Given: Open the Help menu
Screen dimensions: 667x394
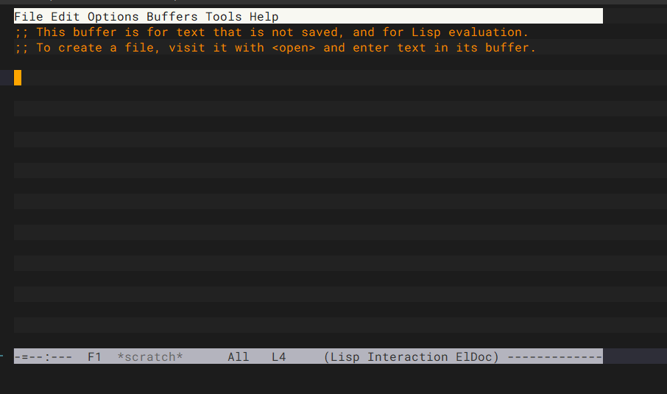Looking at the screenshot, I should pos(264,16).
